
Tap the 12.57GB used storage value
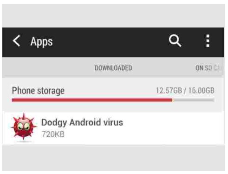coord(169,90)
